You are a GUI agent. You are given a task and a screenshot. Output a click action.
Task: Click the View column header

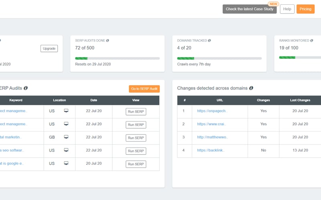tap(136, 100)
